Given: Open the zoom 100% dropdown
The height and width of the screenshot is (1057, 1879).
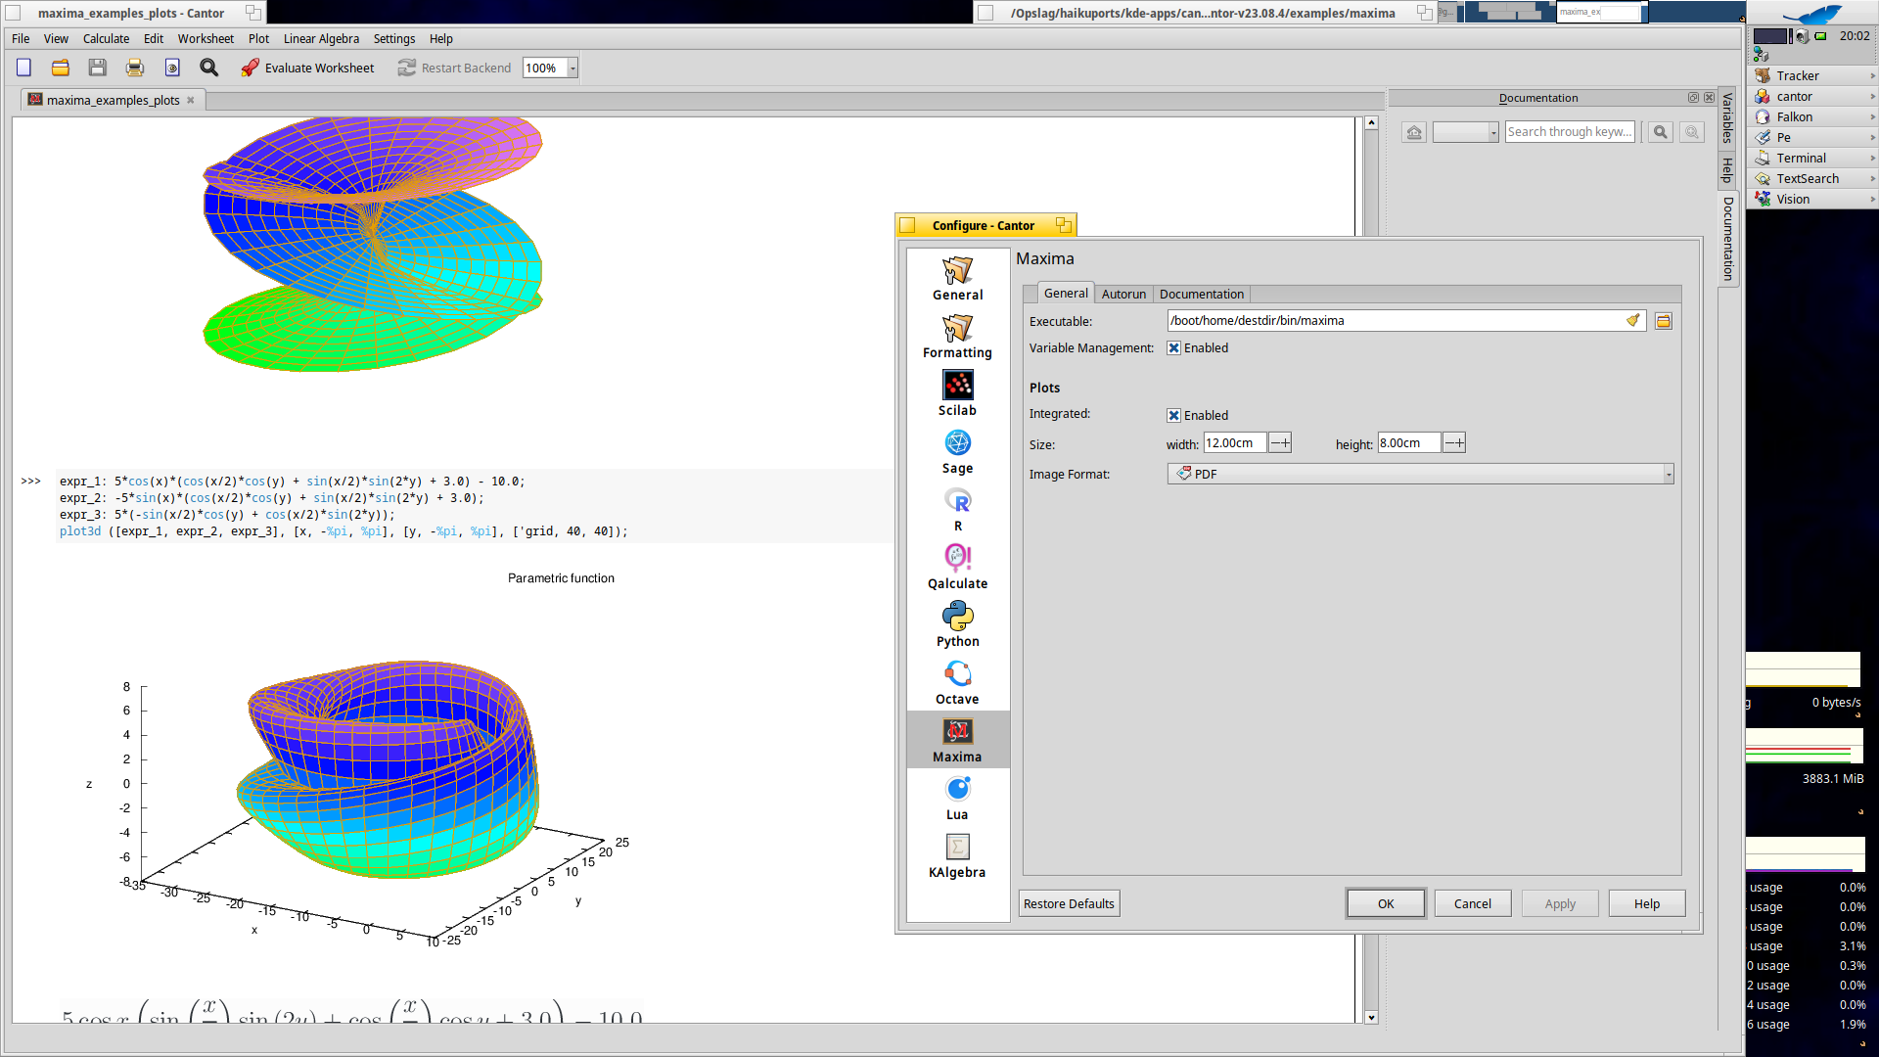Looking at the screenshot, I should pyautogui.click(x=573, y=68).
